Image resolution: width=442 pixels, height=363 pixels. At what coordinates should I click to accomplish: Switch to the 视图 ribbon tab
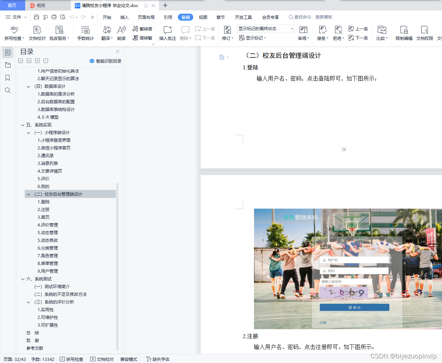tap(203, 17)
